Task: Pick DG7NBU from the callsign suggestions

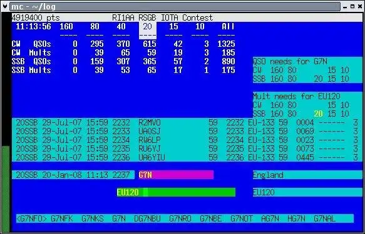Action: 147,218
